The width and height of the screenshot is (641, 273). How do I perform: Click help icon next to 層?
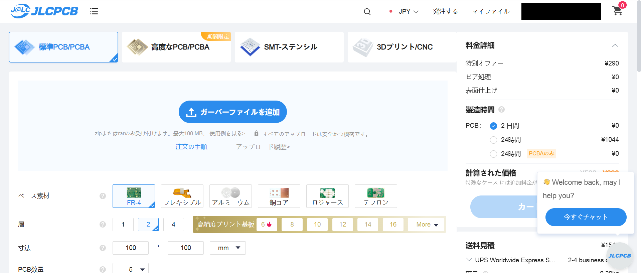pyautogui.click(x=103, y=225)
